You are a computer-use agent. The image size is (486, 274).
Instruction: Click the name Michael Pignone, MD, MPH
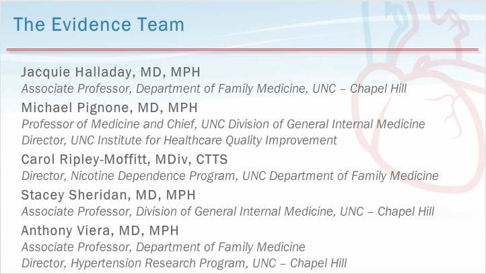(110, 107)
